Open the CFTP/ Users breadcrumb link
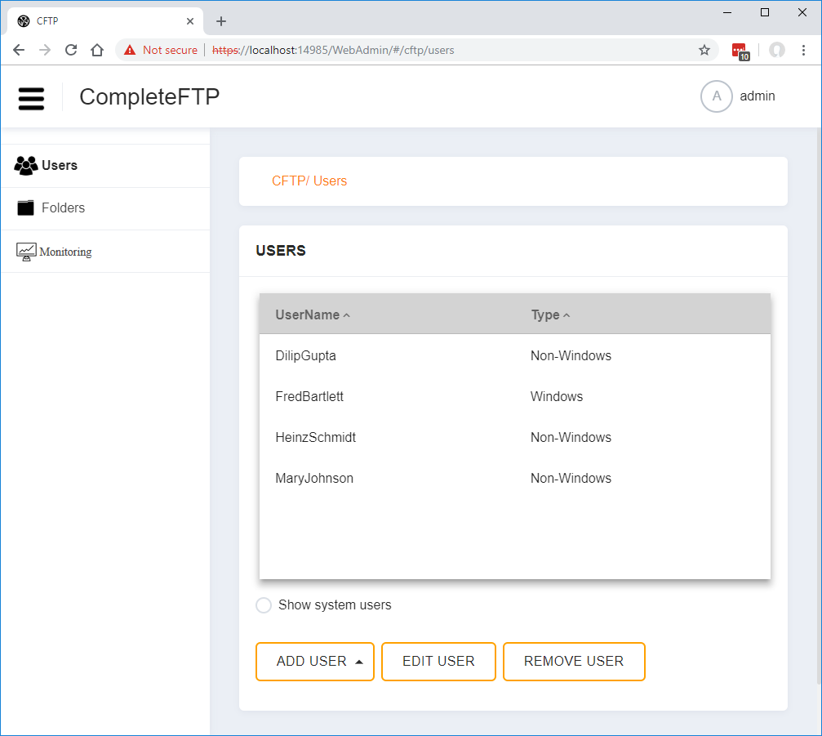 click(309, 181)
